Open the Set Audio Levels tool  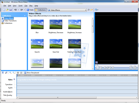[3, 73]
